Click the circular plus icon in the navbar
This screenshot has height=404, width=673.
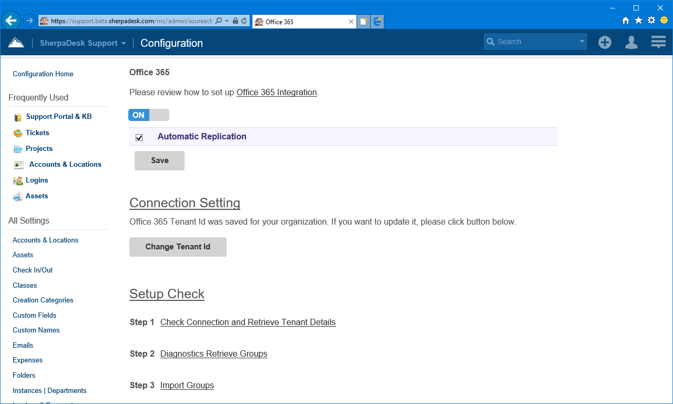click(x=605, y=42)
